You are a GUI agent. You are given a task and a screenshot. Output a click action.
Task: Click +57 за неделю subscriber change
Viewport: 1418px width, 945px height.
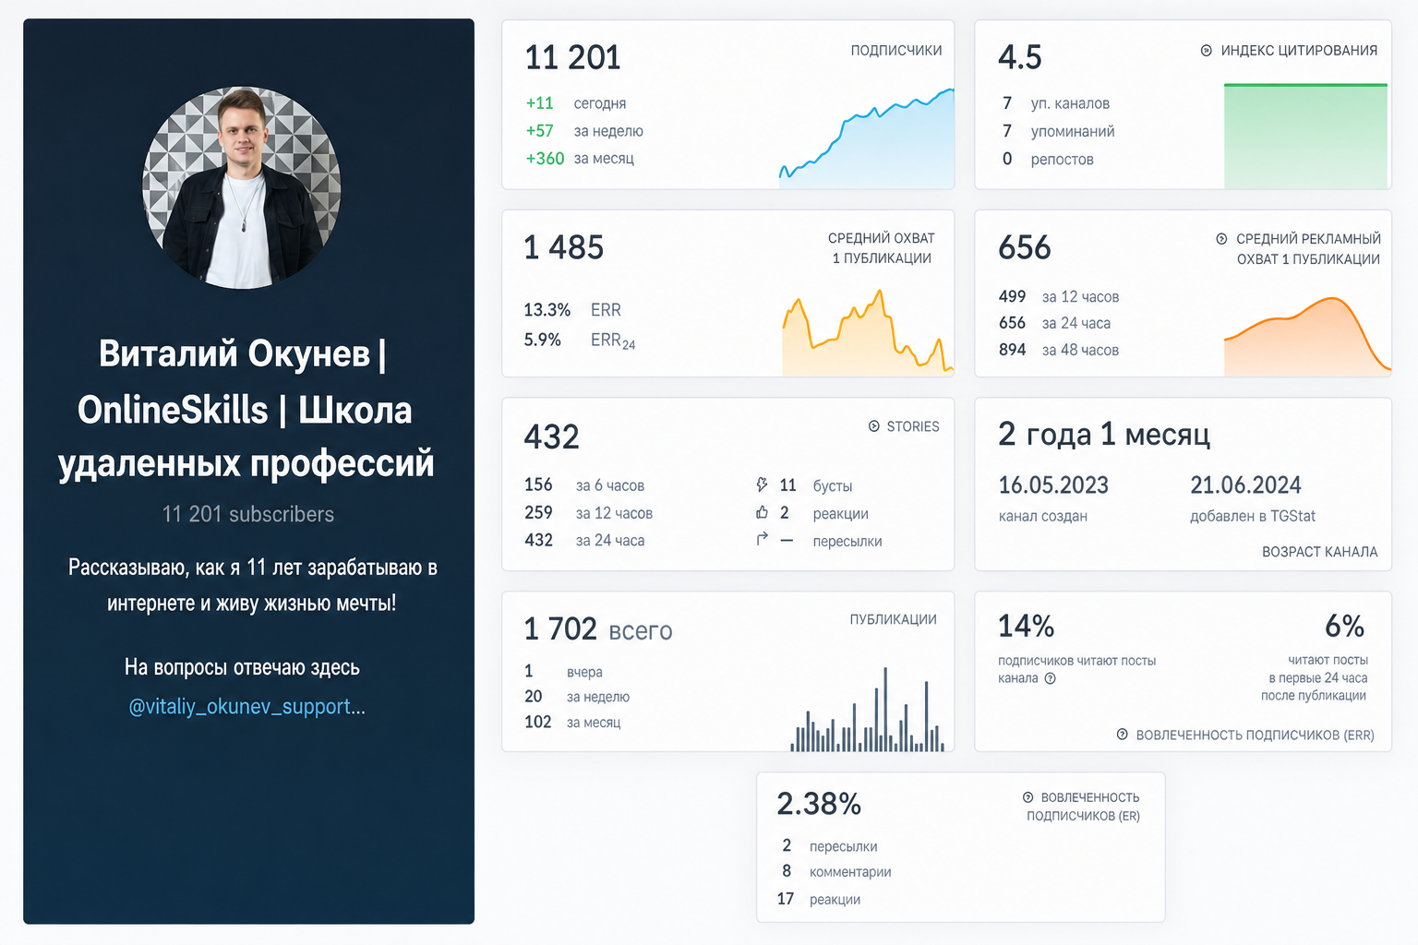click(x=584, y=131)
